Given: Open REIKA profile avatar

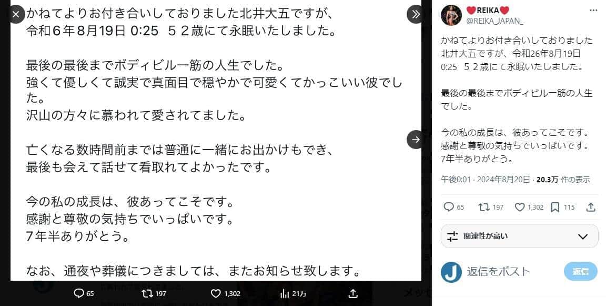Looking at the screenshot, I should [x=451, y=15].
